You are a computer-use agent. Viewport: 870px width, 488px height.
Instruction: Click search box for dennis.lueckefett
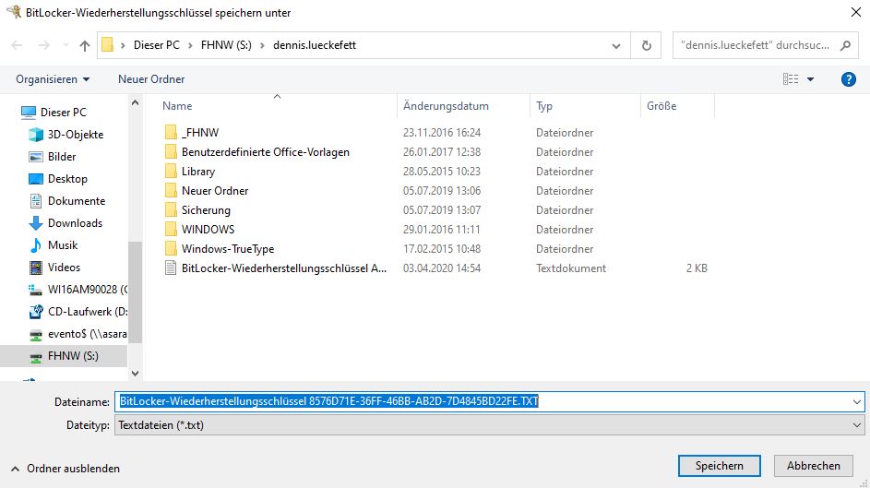[x=755, y=45]
